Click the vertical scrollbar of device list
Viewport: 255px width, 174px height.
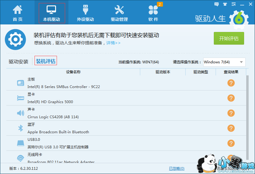(247, 117)
